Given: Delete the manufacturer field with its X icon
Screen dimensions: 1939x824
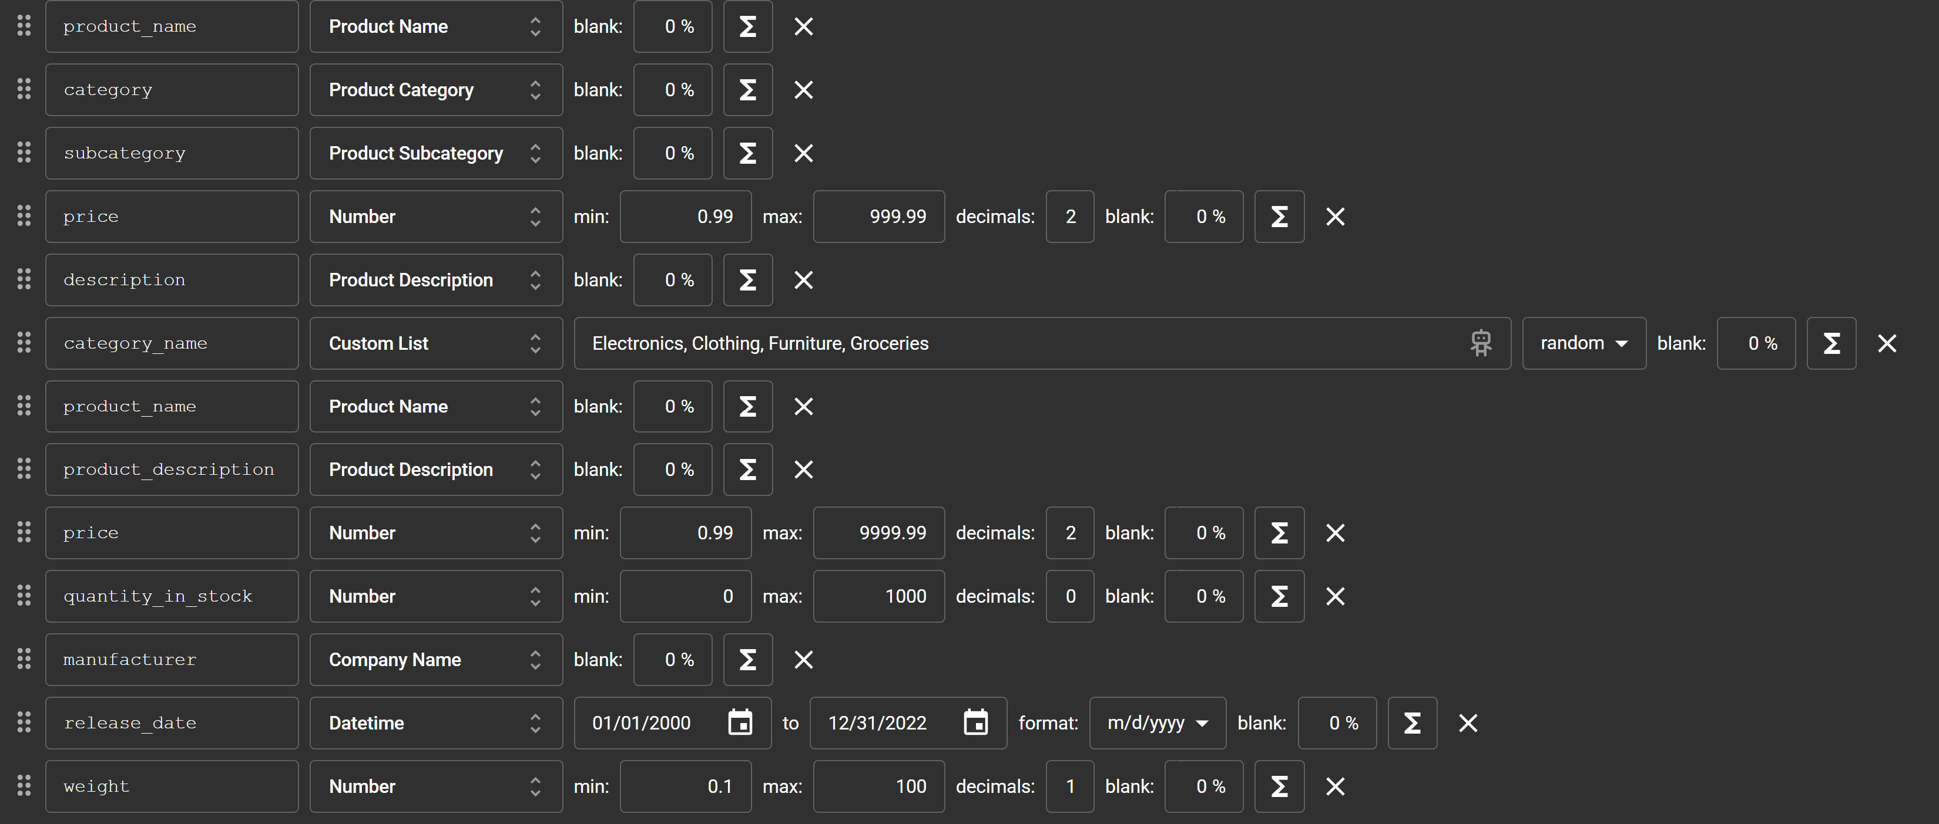Looking at the screenshot, I should pos(803,659).
